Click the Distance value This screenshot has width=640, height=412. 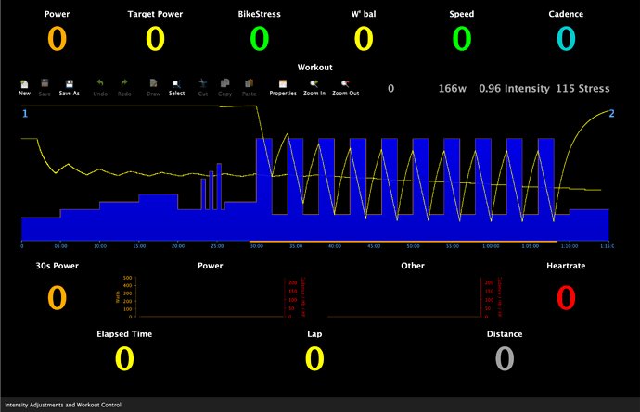(505, 359)
